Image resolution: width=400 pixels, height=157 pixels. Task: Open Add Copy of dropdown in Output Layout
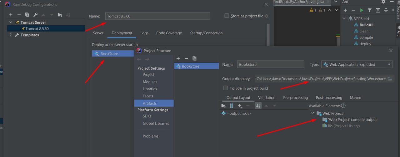[x=240, y=106]
